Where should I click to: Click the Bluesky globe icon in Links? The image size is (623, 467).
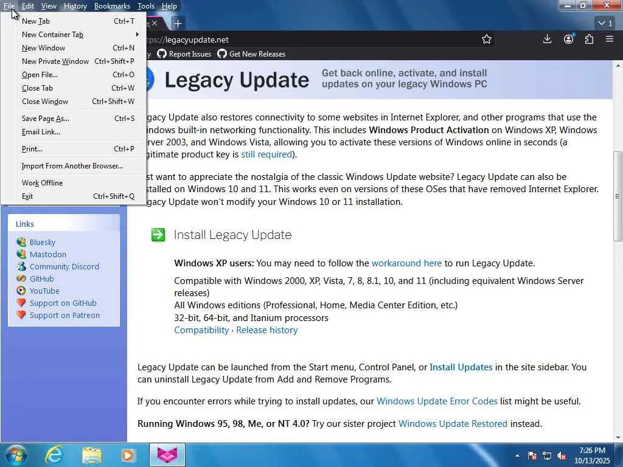click(21, 242)
